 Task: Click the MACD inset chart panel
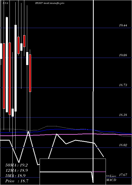click(73, 172)
